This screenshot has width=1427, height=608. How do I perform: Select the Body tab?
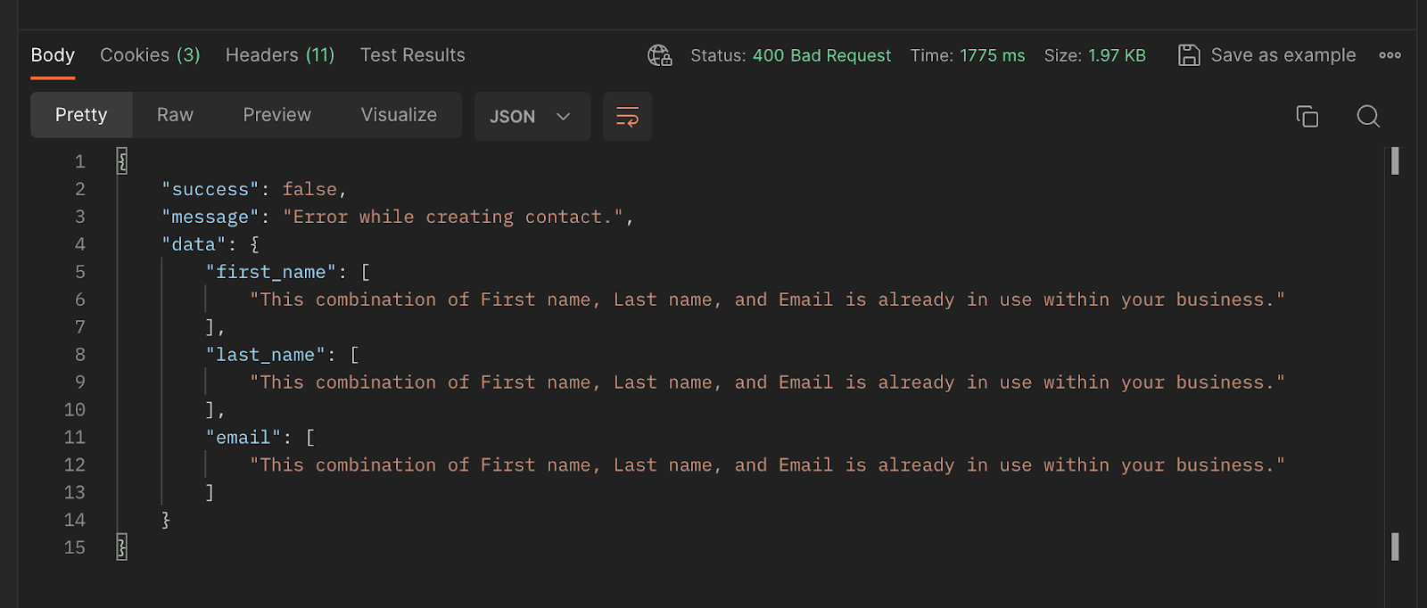[53, 55]
